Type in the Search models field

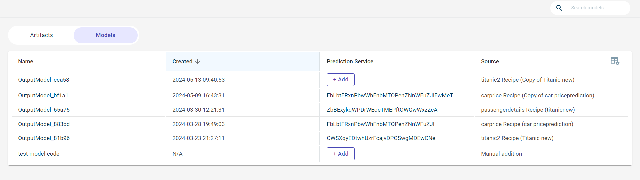[597, 8]
